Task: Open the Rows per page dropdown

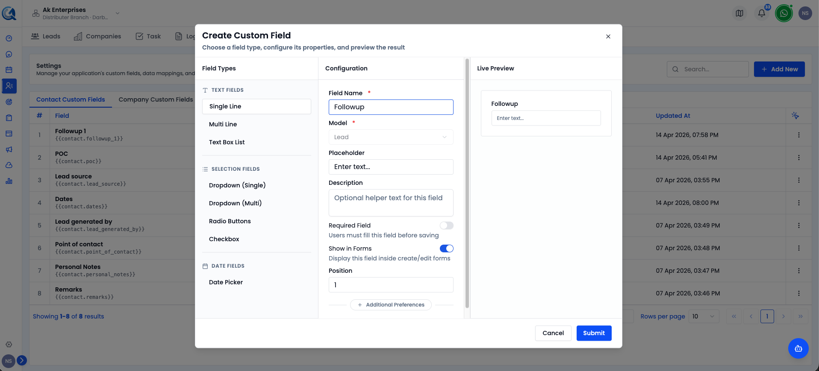Action: tap(704, 316)
